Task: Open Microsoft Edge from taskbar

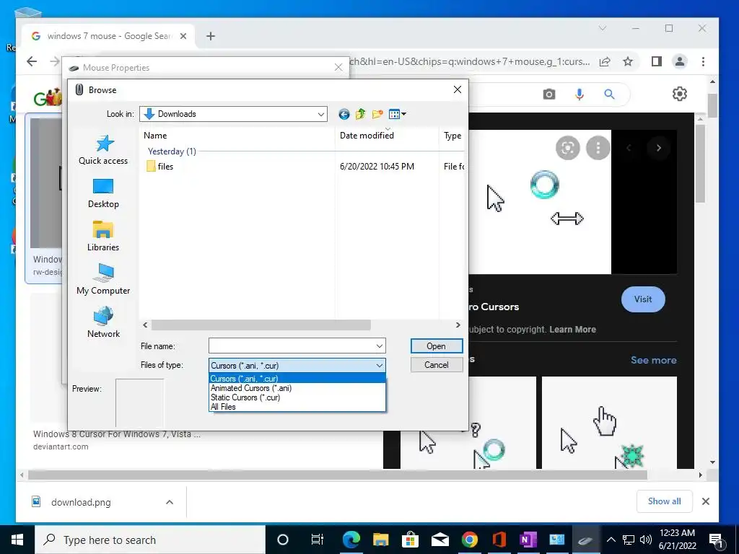Action: pos(351,540)
